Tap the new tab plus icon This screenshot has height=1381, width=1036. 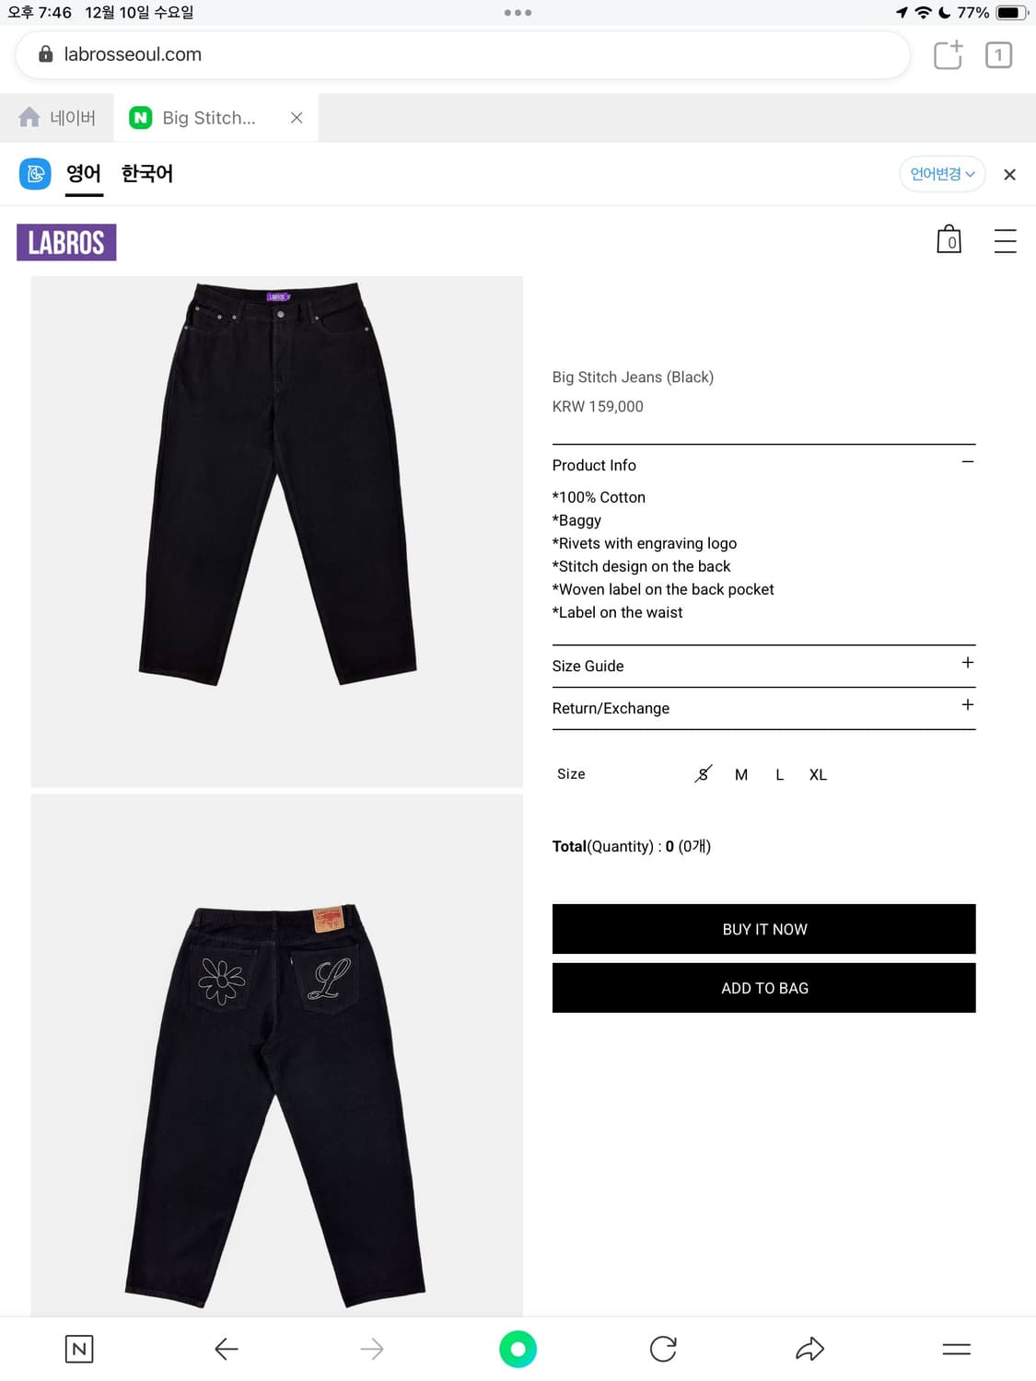948,54
